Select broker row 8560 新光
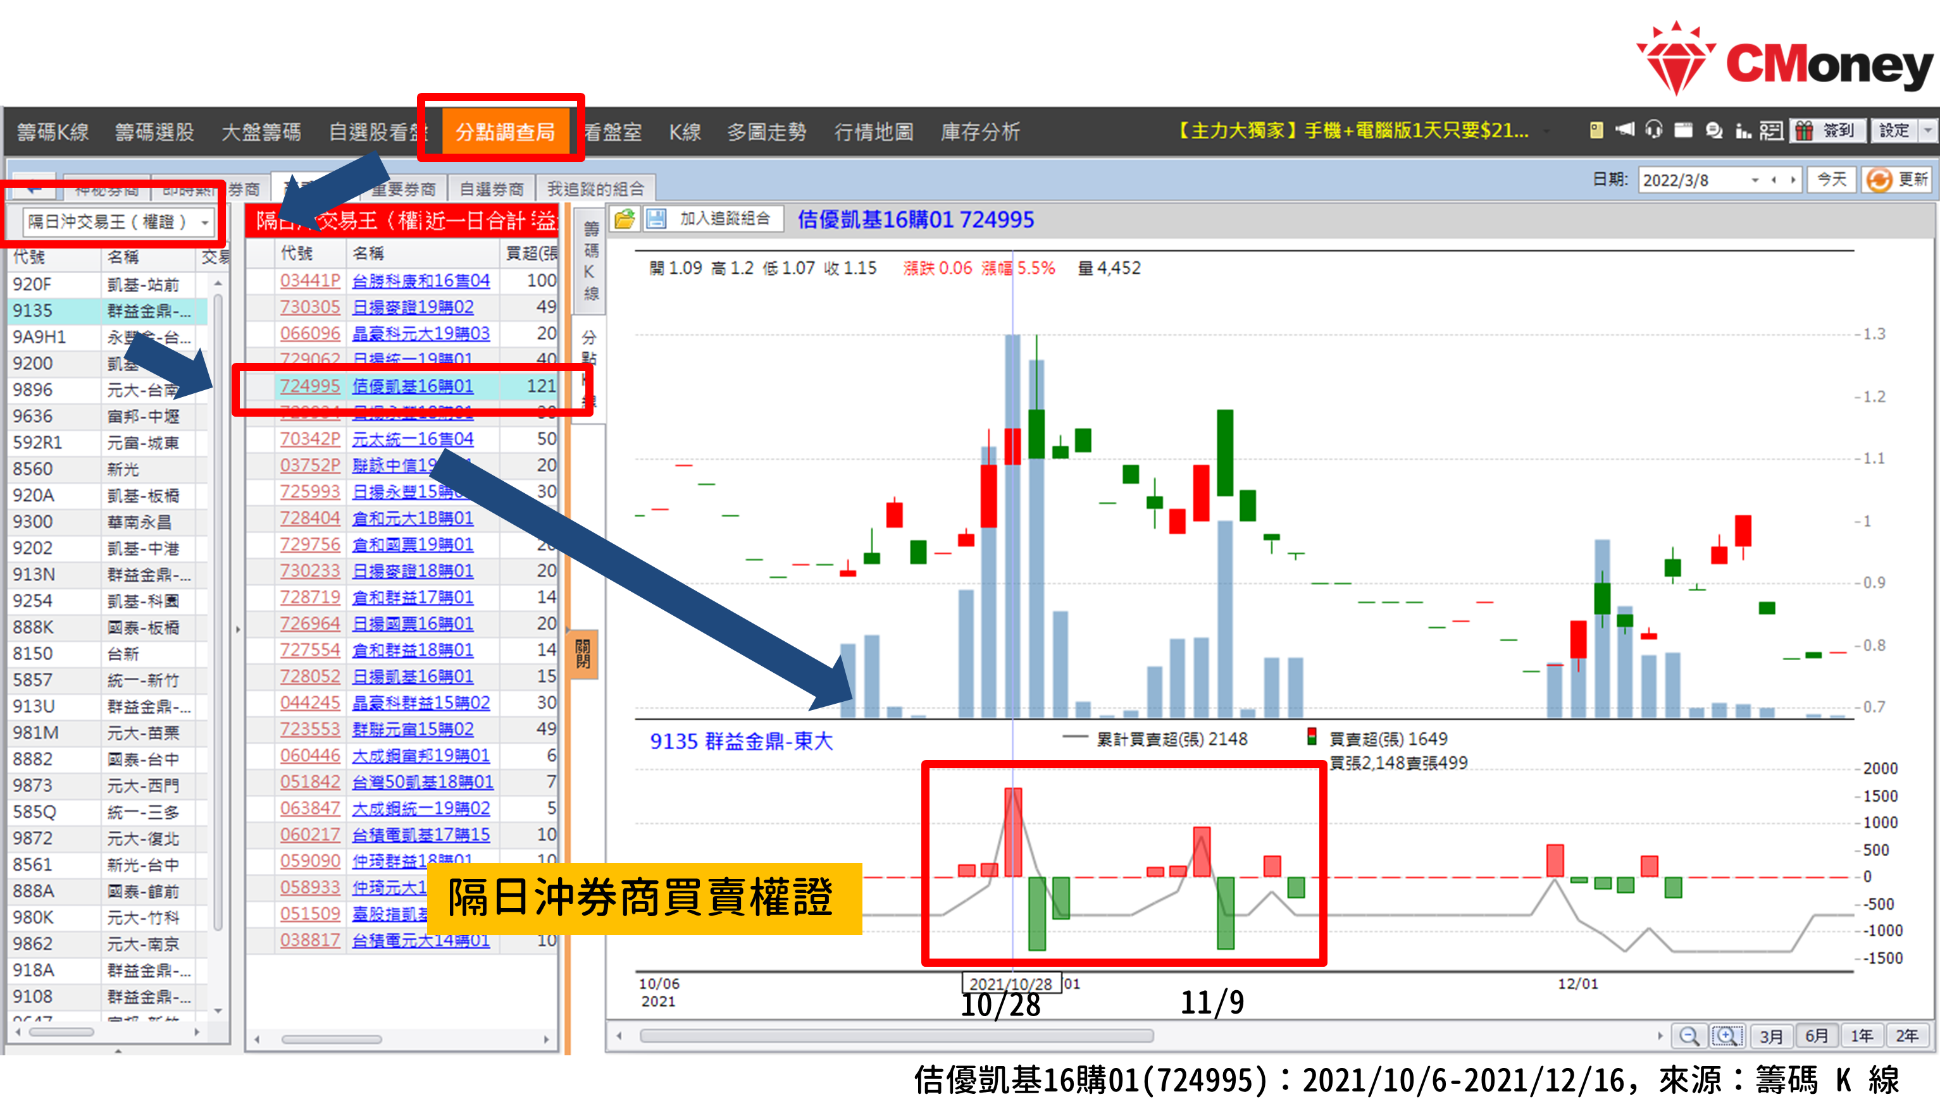1940x1116 pixels. pos(108,469)
